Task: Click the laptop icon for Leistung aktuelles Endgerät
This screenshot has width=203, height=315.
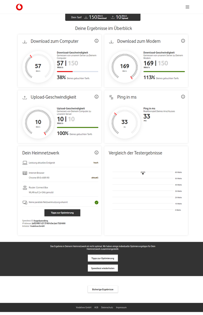Action: [x=25, y=163]
